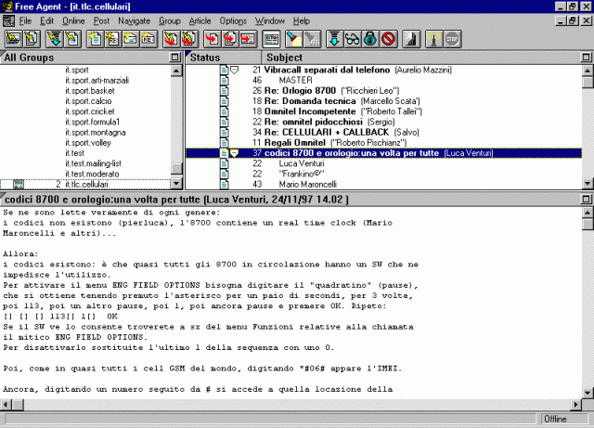Click the red arrow thread list icon
The width and height of the screenshot is (594, 428).
coord(248,39)
